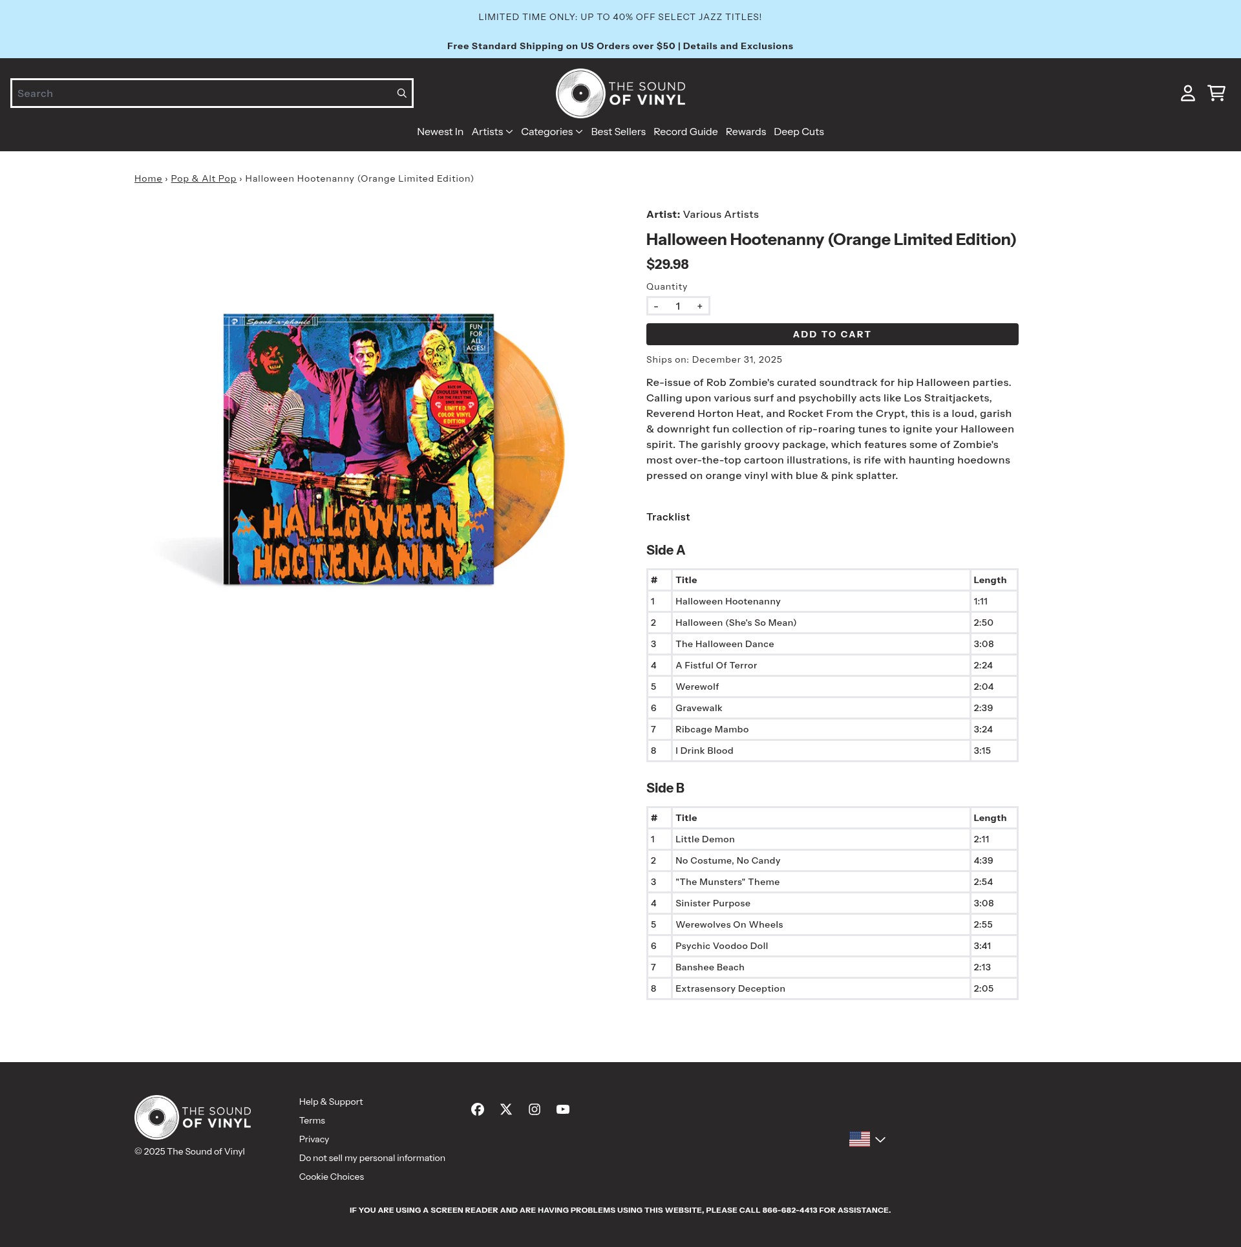Click ADD TO CART button
The height and width of the screenshot is (1247, 1241).
click(x=832, y=334)
